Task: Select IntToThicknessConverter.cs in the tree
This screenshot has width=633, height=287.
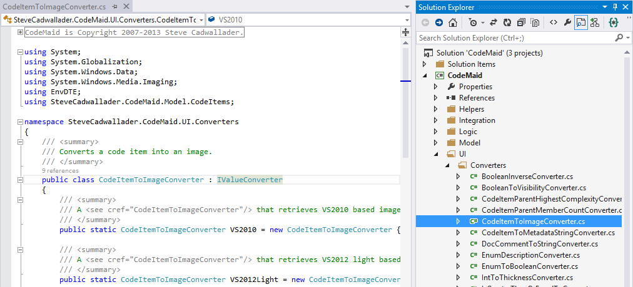Action: 527,278
